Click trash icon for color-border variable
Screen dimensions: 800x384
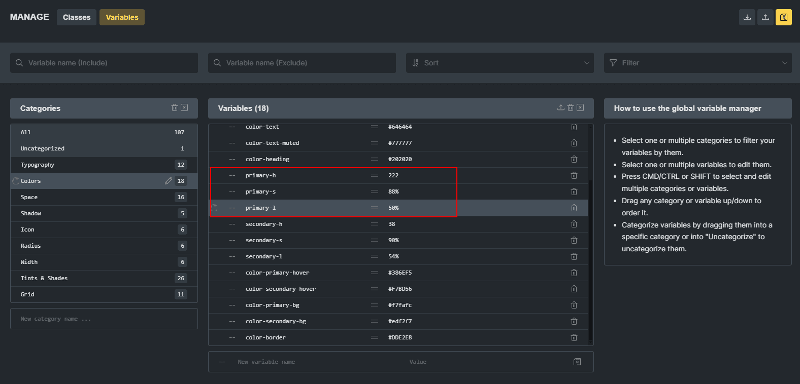[574, 337]
